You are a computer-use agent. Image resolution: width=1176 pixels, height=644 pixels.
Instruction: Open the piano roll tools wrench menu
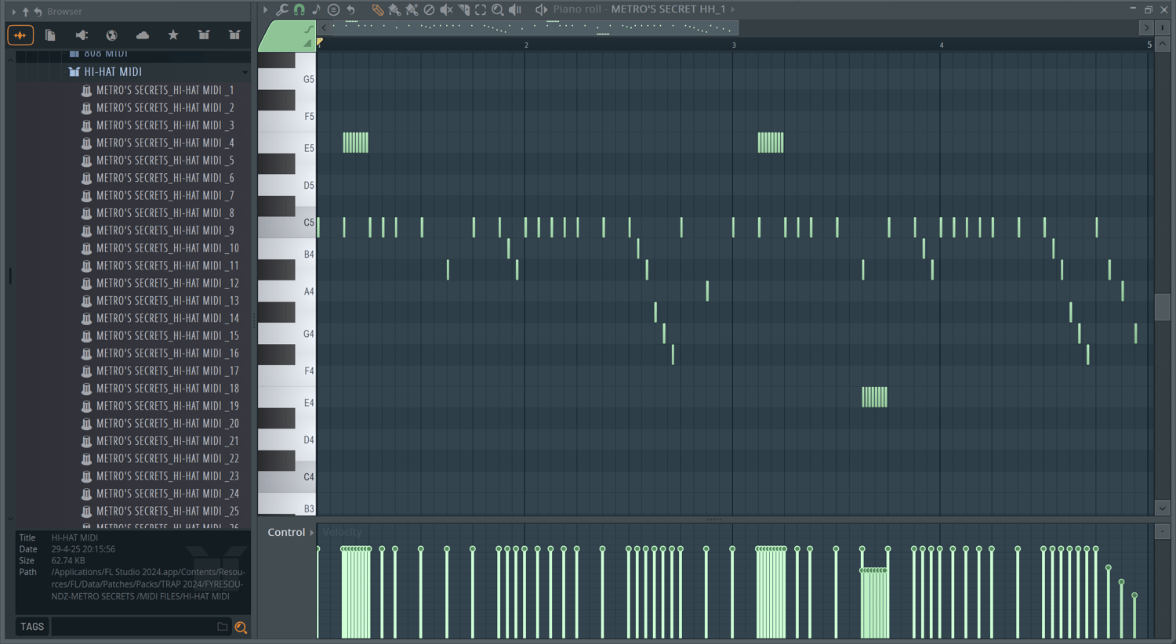click(282, 10)
